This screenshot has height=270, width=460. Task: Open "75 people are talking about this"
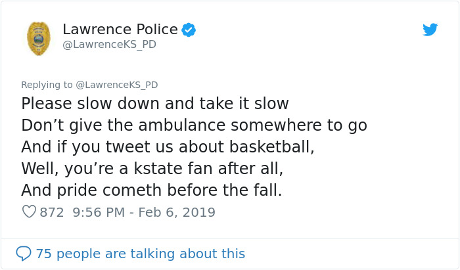click(x=140, y=254)
